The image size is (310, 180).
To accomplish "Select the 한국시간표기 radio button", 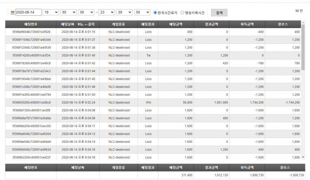I will [x=155, y=12].
